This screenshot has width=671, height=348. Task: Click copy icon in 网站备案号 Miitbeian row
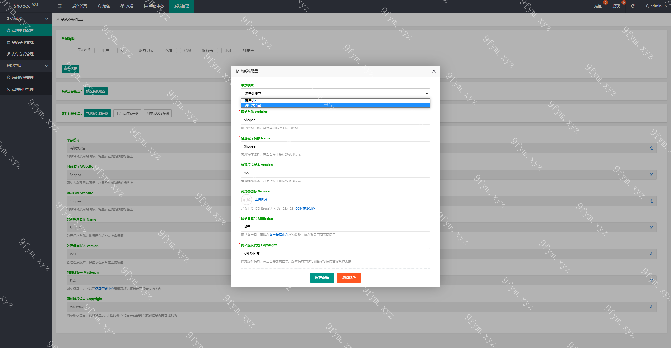pyautogui.click(x=652, y=280)
